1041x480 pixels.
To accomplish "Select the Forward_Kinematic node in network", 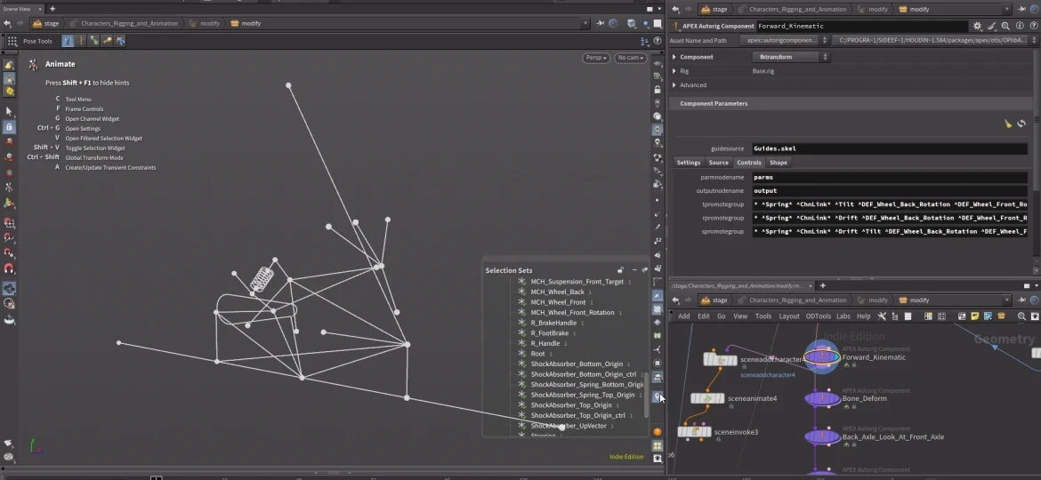I will pyautogui.click(x=822, y=358).
